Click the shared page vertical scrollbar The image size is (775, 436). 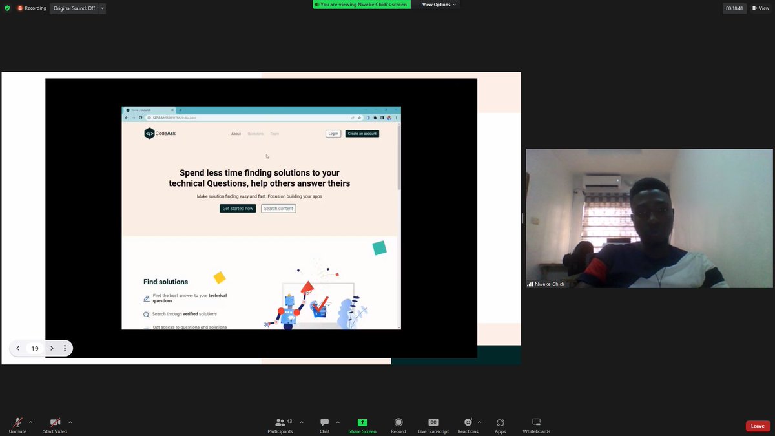(x=398, y=157)
